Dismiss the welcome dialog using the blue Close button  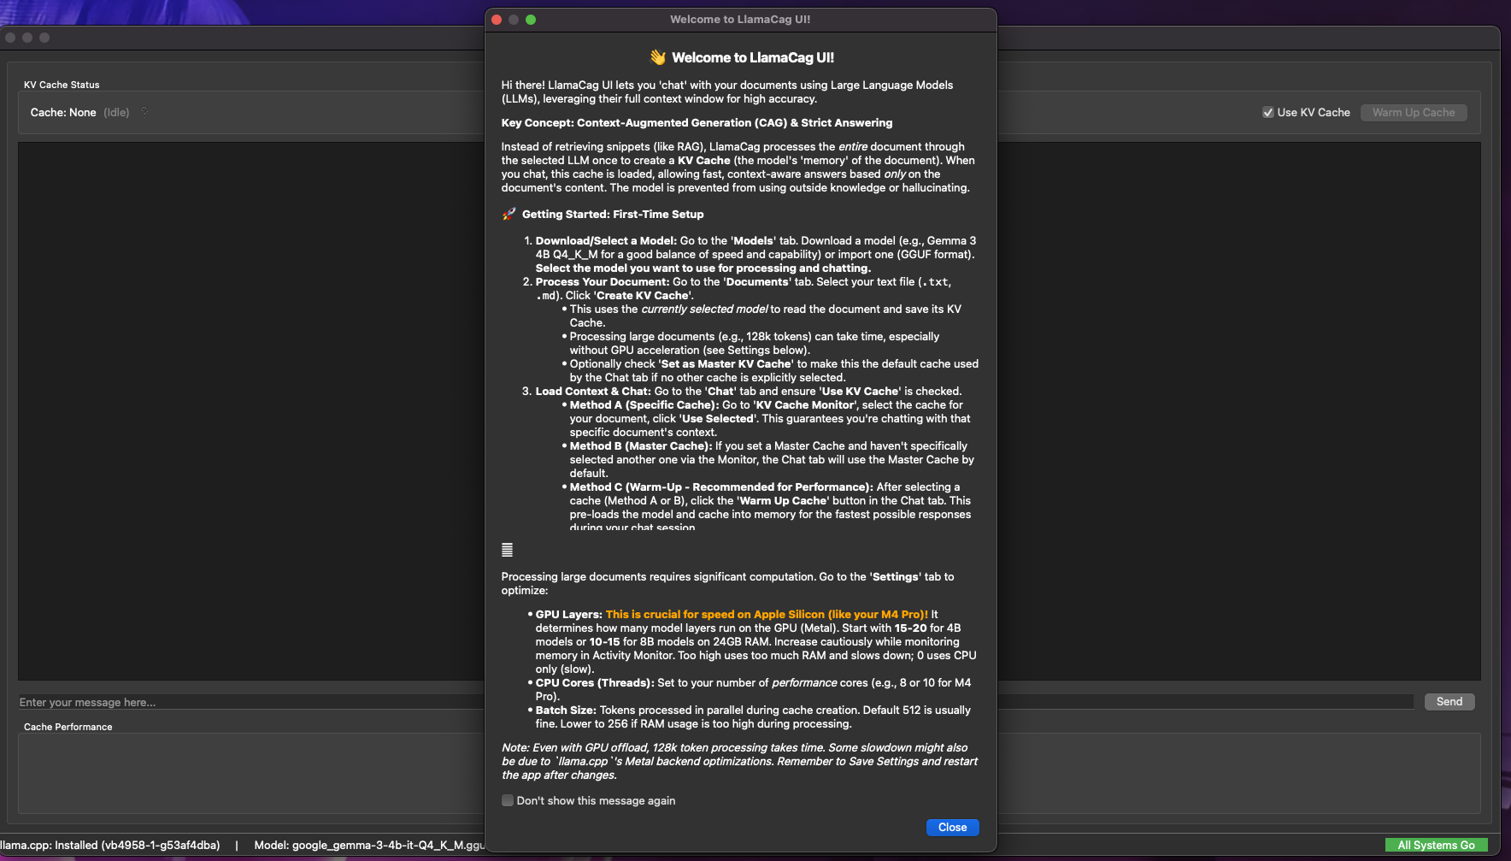click(x=952, y=827)
